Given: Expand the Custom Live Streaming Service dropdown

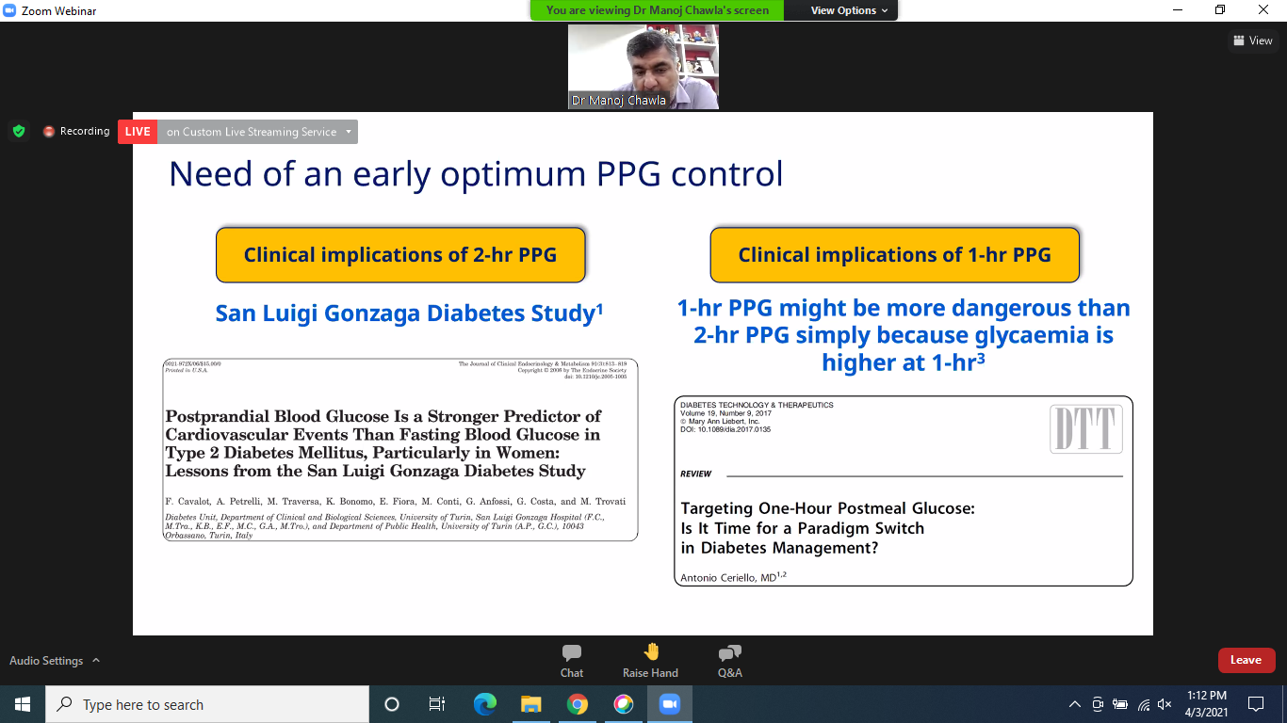Looking at the screenshot, I should tap(349, 132).
